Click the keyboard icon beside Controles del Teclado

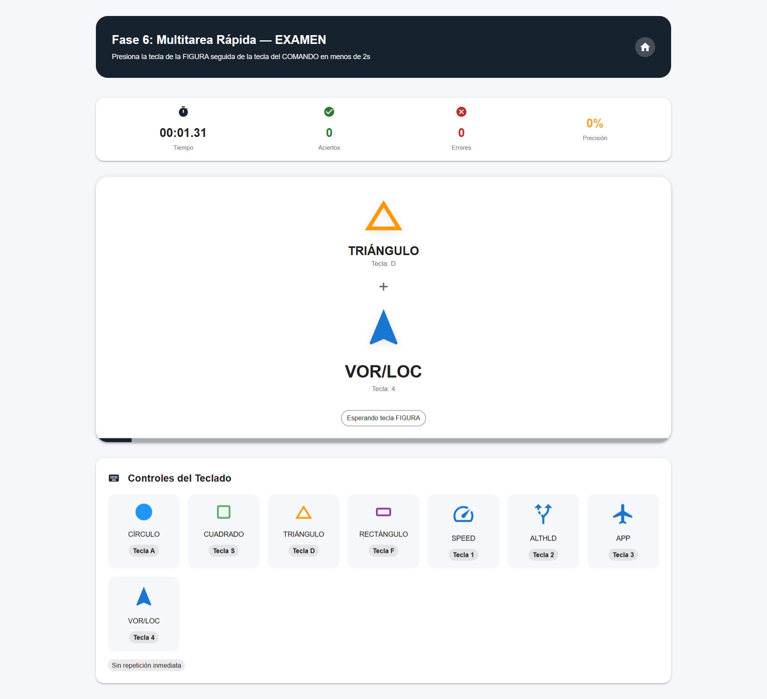tap(114, 478)
